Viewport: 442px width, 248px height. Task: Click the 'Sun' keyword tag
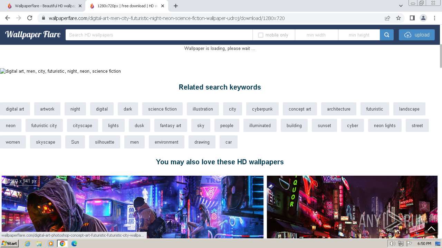tap(75, 142)
